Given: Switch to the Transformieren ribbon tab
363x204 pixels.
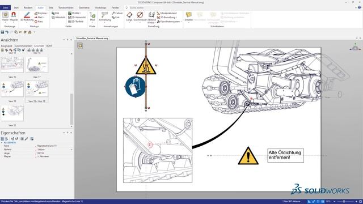Looking at the screenshot, I should click(66, 7).
